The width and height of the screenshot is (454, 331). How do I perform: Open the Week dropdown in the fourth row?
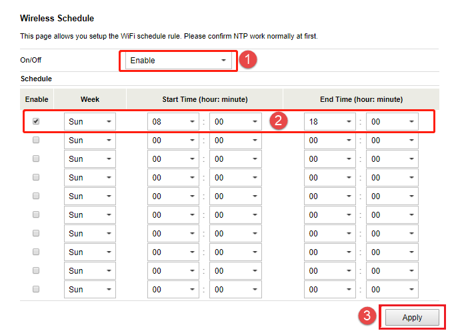pos(90,177)
